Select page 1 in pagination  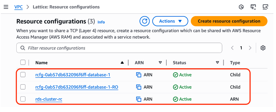(x=241, y=48)
